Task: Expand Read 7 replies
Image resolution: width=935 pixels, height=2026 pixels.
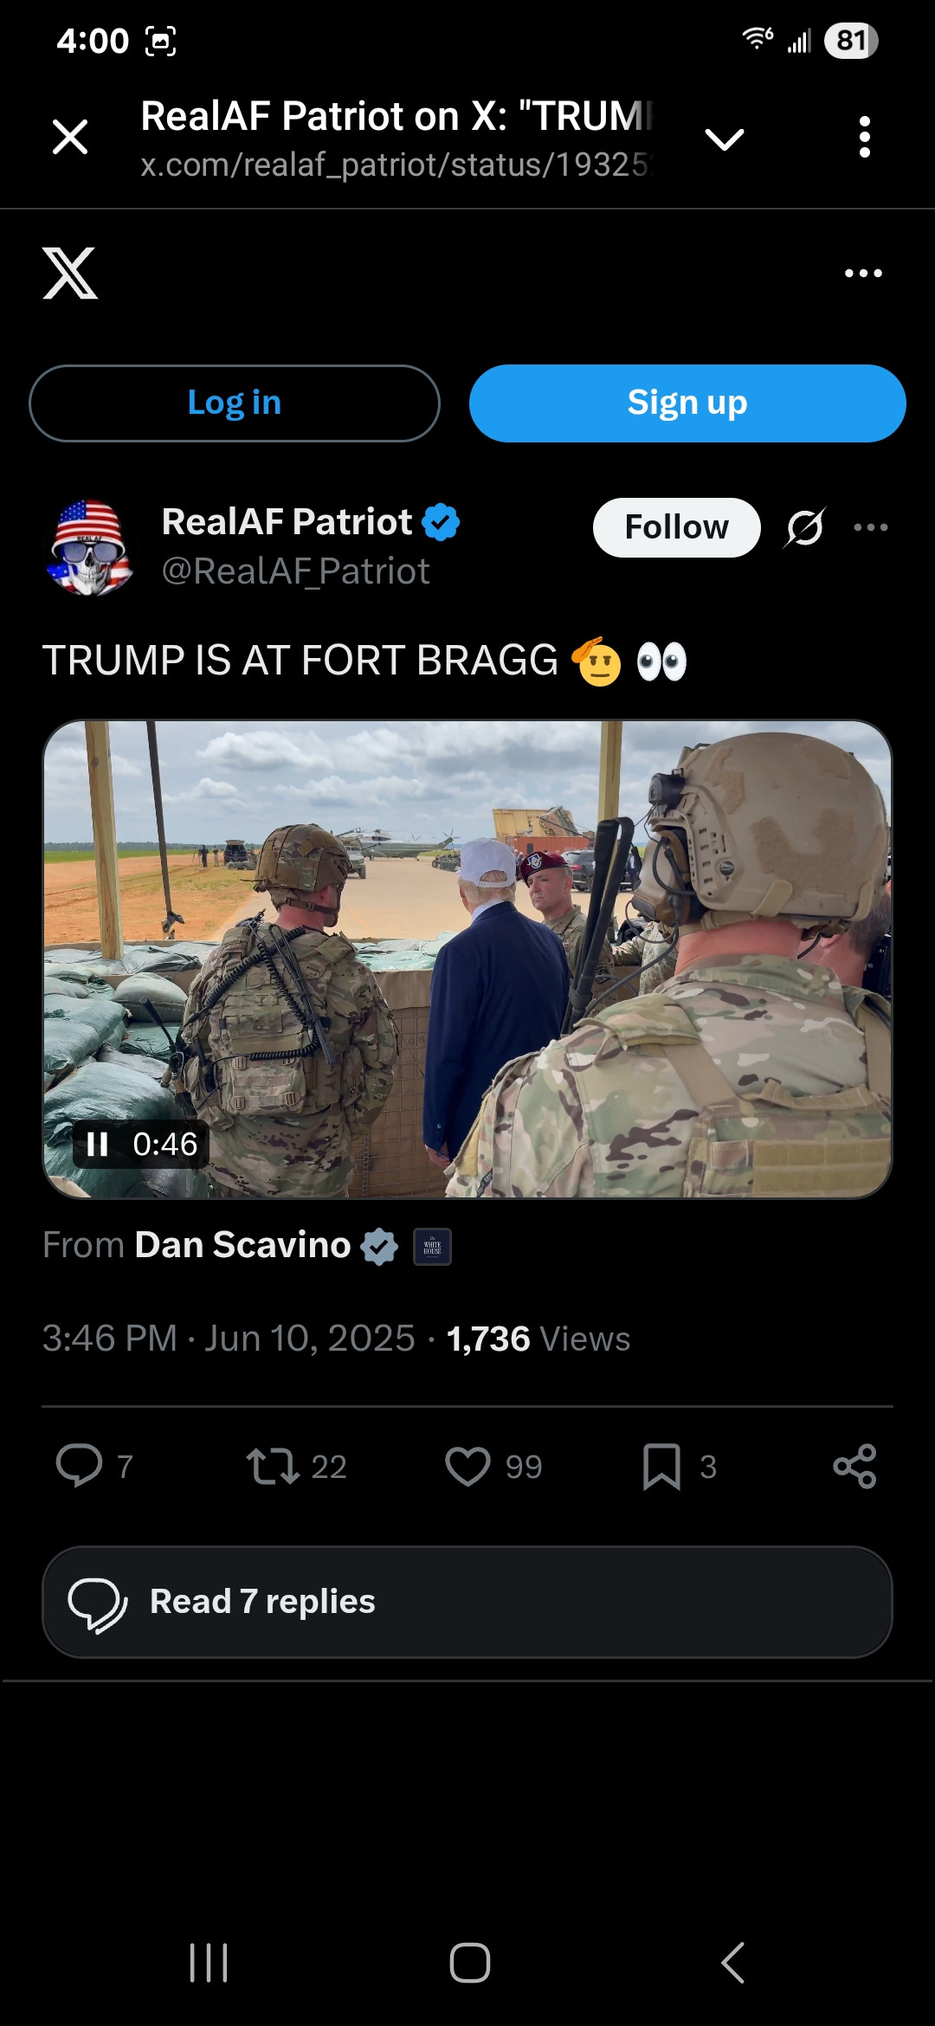Action: [467, 1602]
